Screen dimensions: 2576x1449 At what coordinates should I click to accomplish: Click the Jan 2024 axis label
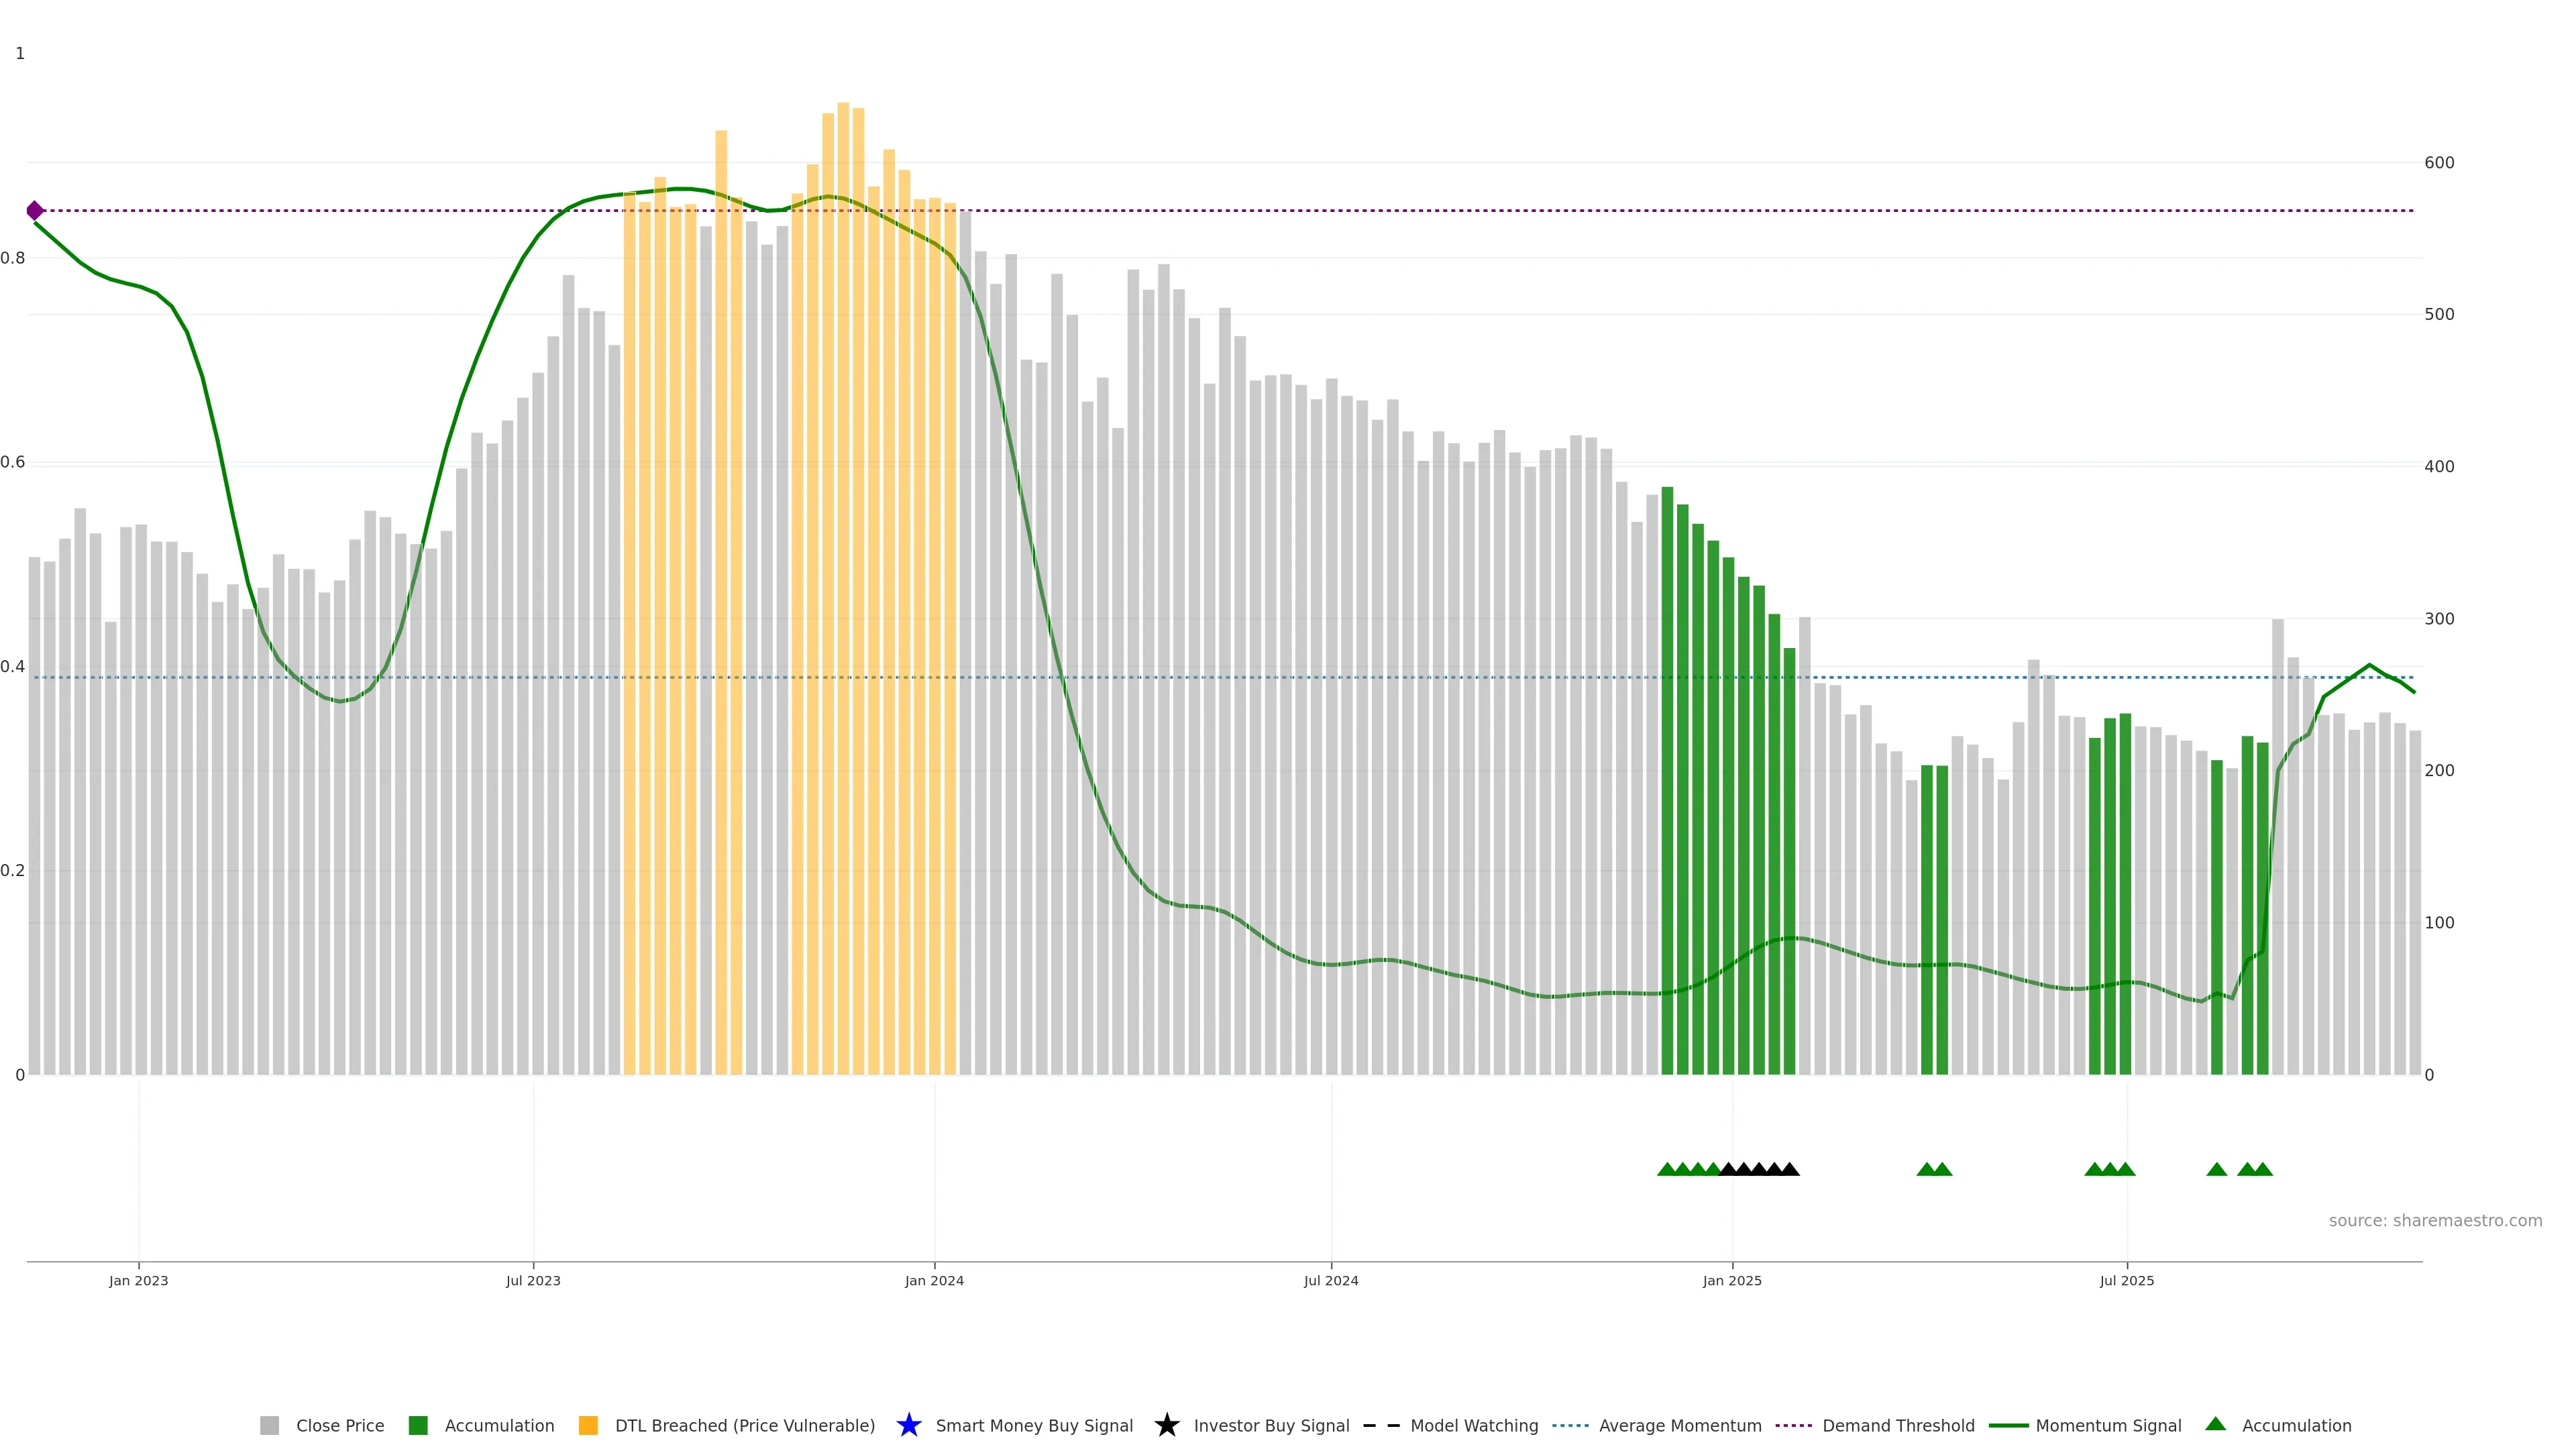coord(934,1280)
